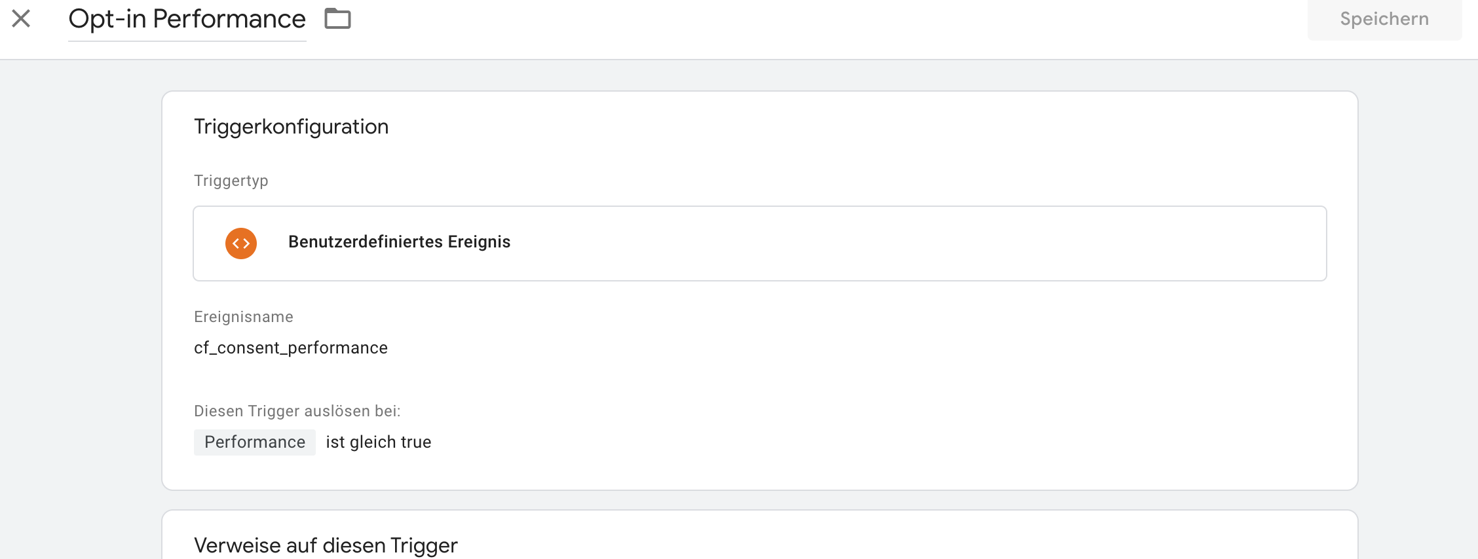Open the trigger type selection box
Viewport: 1478px width, 559px height.
pos(760,243)
